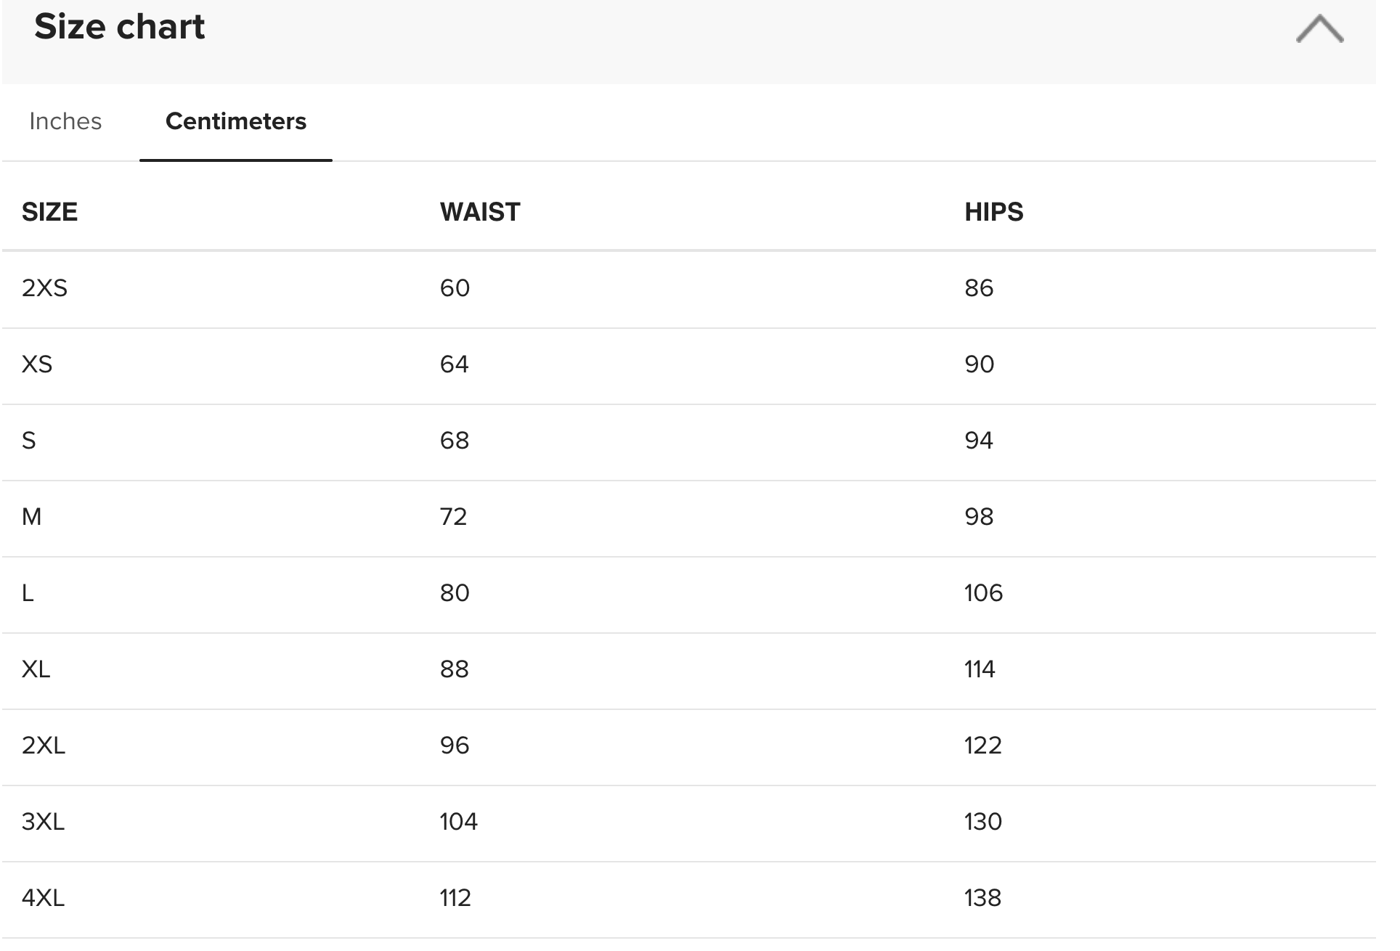Select the XS size row label
The width and height of the screenshot is (1400, 951).
37,364
